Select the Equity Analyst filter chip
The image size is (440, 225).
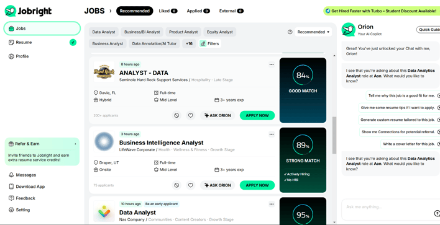(x=220, y=32)
